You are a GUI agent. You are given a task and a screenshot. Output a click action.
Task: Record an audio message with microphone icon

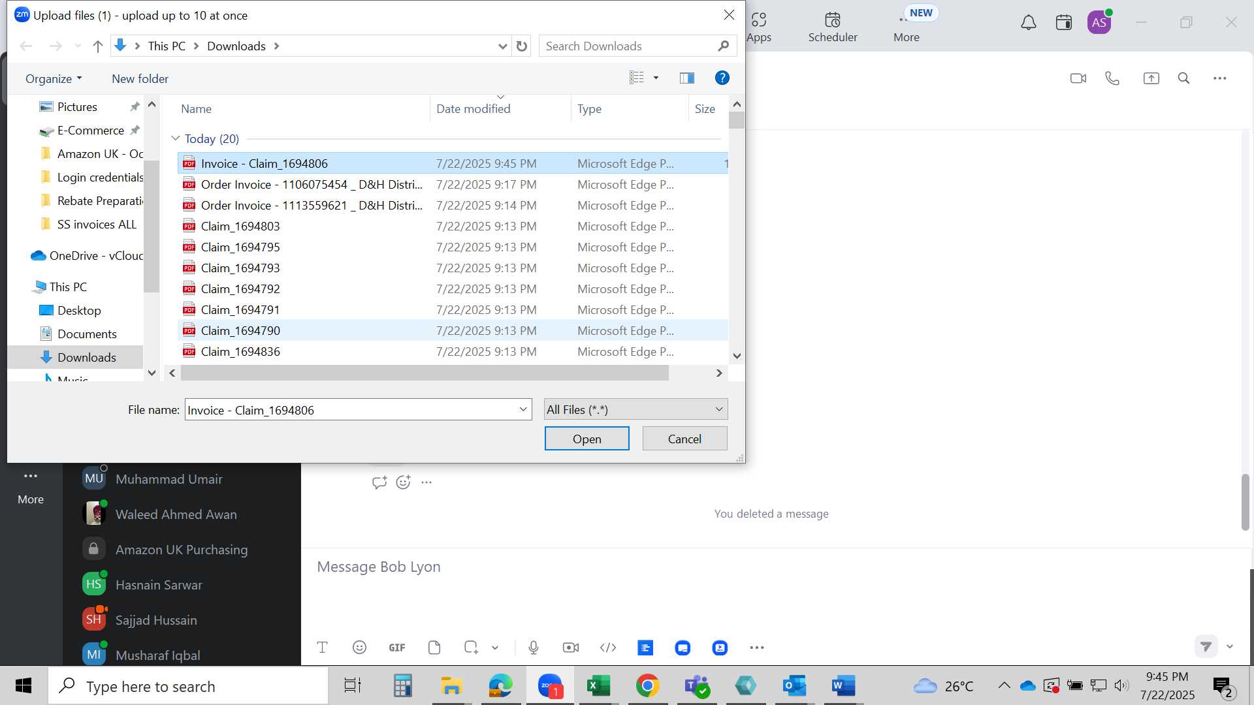(x=534, y=648)
